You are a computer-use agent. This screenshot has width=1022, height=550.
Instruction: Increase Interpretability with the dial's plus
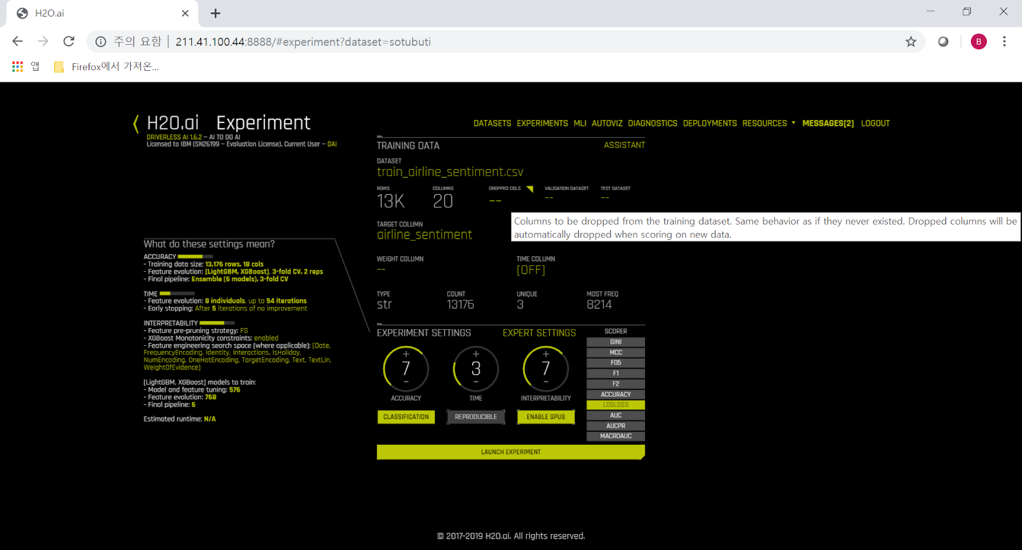pos(545,353)
